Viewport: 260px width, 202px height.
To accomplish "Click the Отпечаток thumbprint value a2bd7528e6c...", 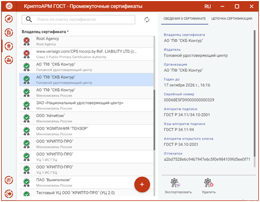I will [x=207, y=160].
